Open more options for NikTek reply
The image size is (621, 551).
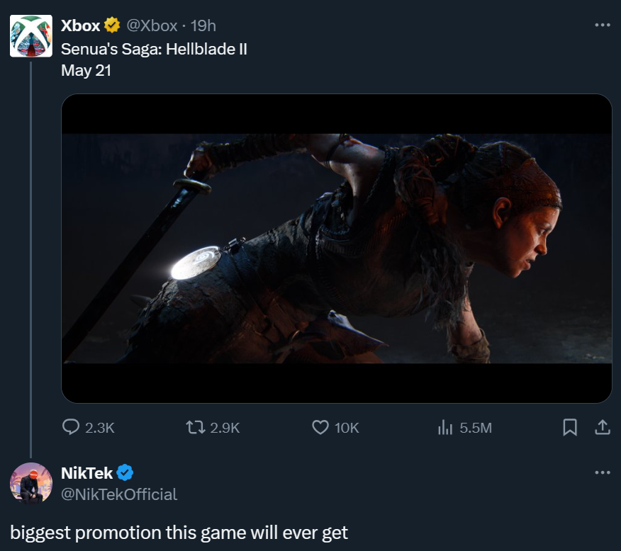[602, 472]
